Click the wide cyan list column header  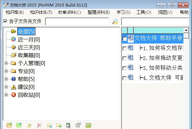click(x=159, y=30)
